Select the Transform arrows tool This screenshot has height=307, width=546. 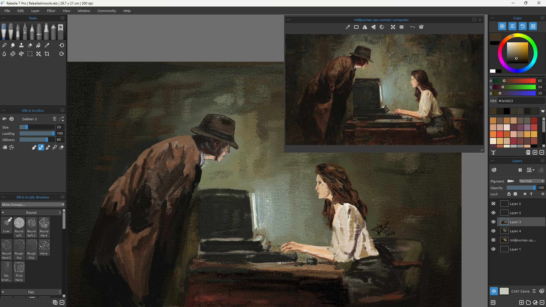click(38, 54)
